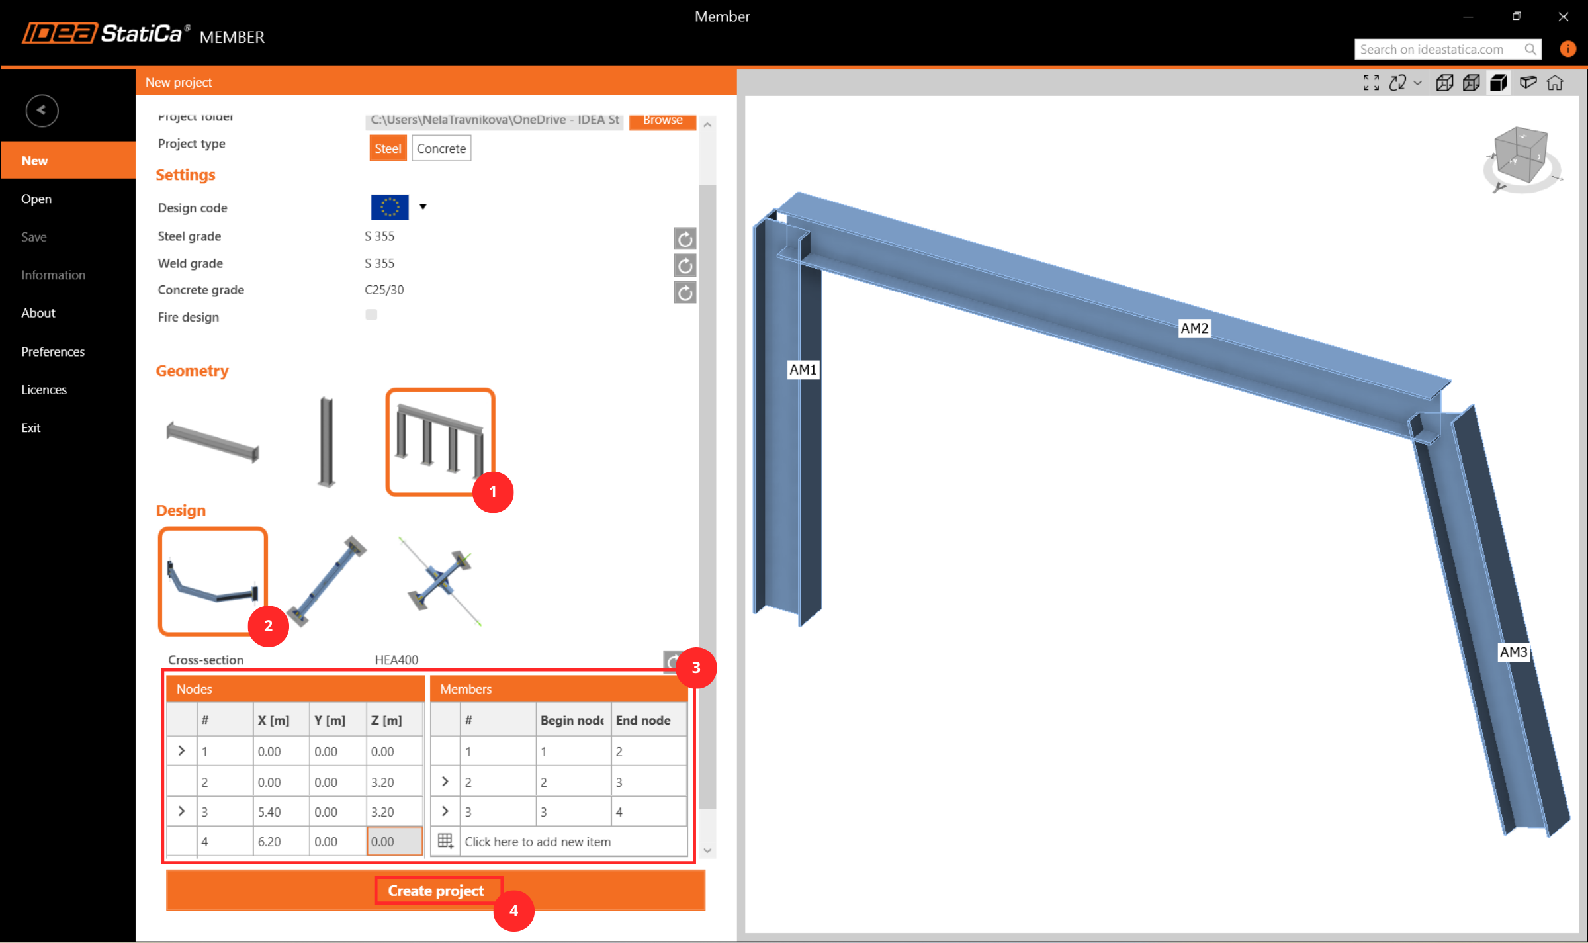The width and height of the screenshot is (1588, 943).
Task: Enable the Fire design checkbox
Action: point(371,315)
